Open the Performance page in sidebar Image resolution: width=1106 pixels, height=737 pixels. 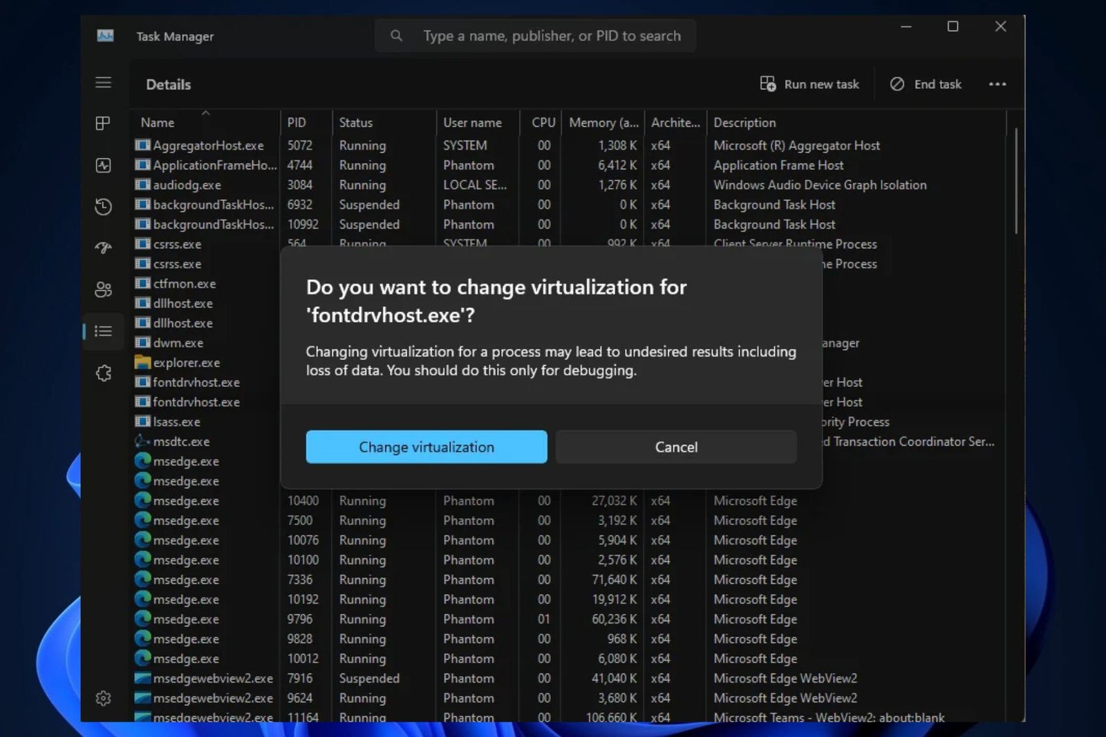point(103,165)
